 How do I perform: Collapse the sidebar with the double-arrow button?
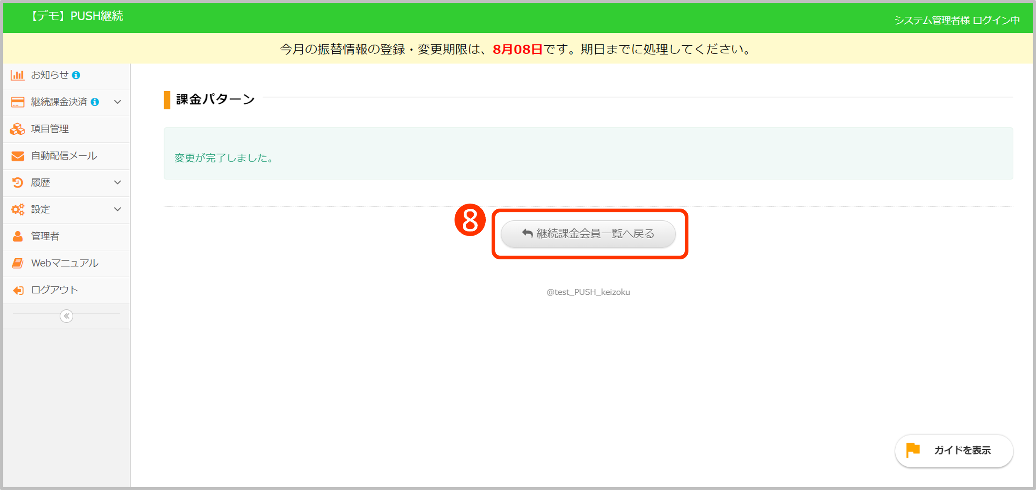[x=67, y=316]
